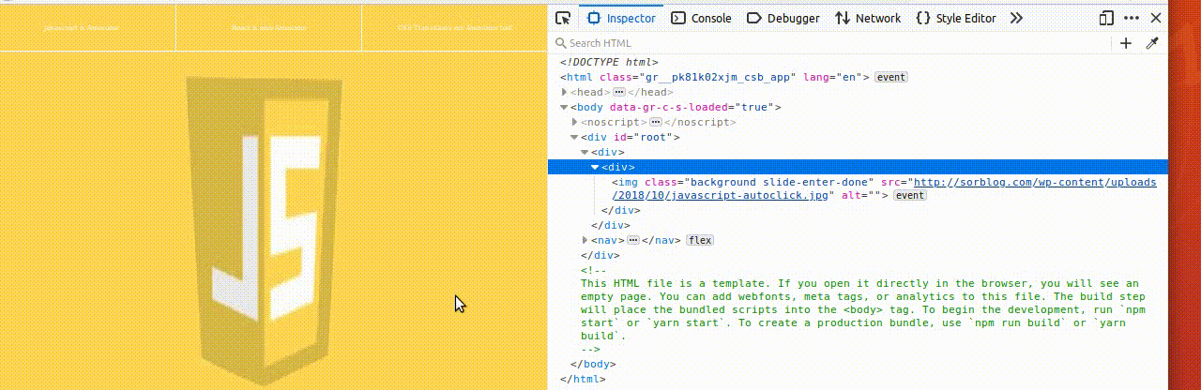Expand the head element node
This screenshot has width=1201, height=390.
[565, 92]
